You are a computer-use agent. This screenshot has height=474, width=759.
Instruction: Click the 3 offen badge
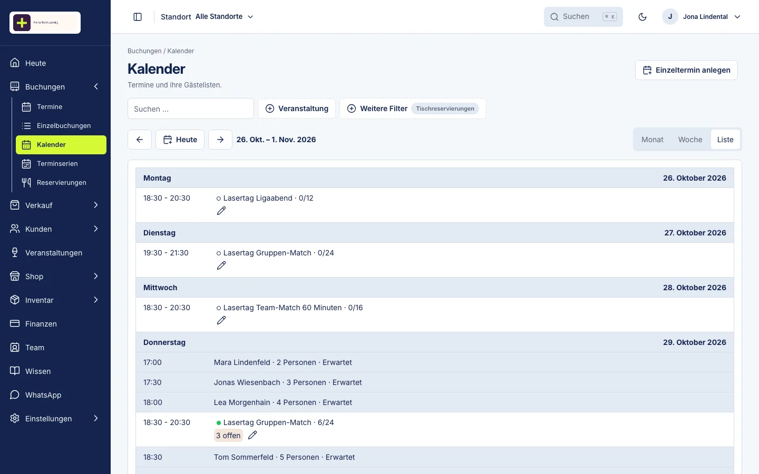[228, 436]
